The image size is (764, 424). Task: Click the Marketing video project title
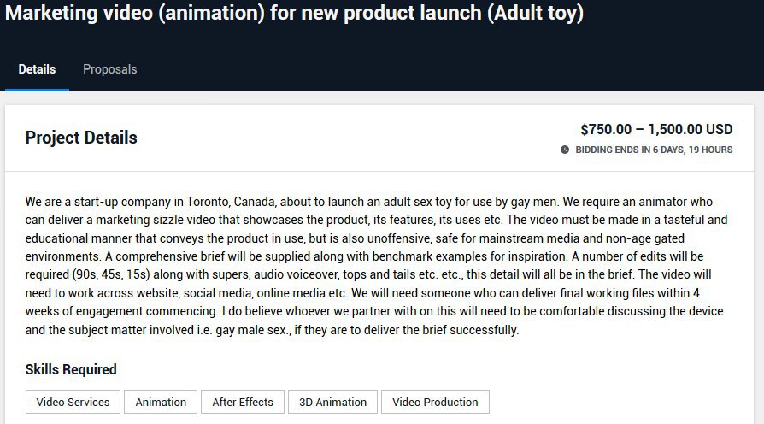tap(294, 13)
